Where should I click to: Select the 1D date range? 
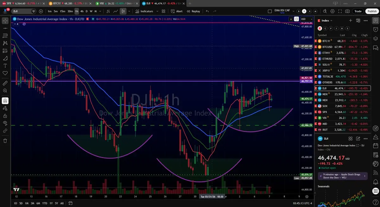coord(15,203)
